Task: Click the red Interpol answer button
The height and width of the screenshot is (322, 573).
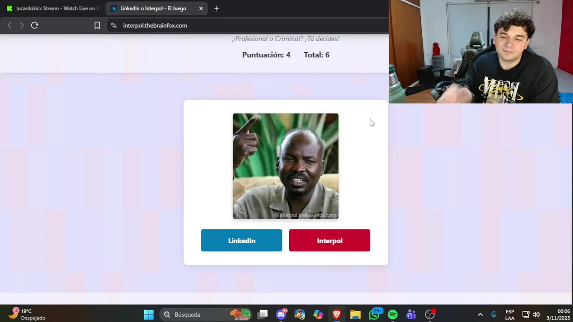Action: [329, 240]
